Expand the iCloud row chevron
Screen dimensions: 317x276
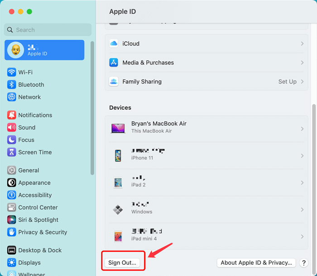coord(302,43)
